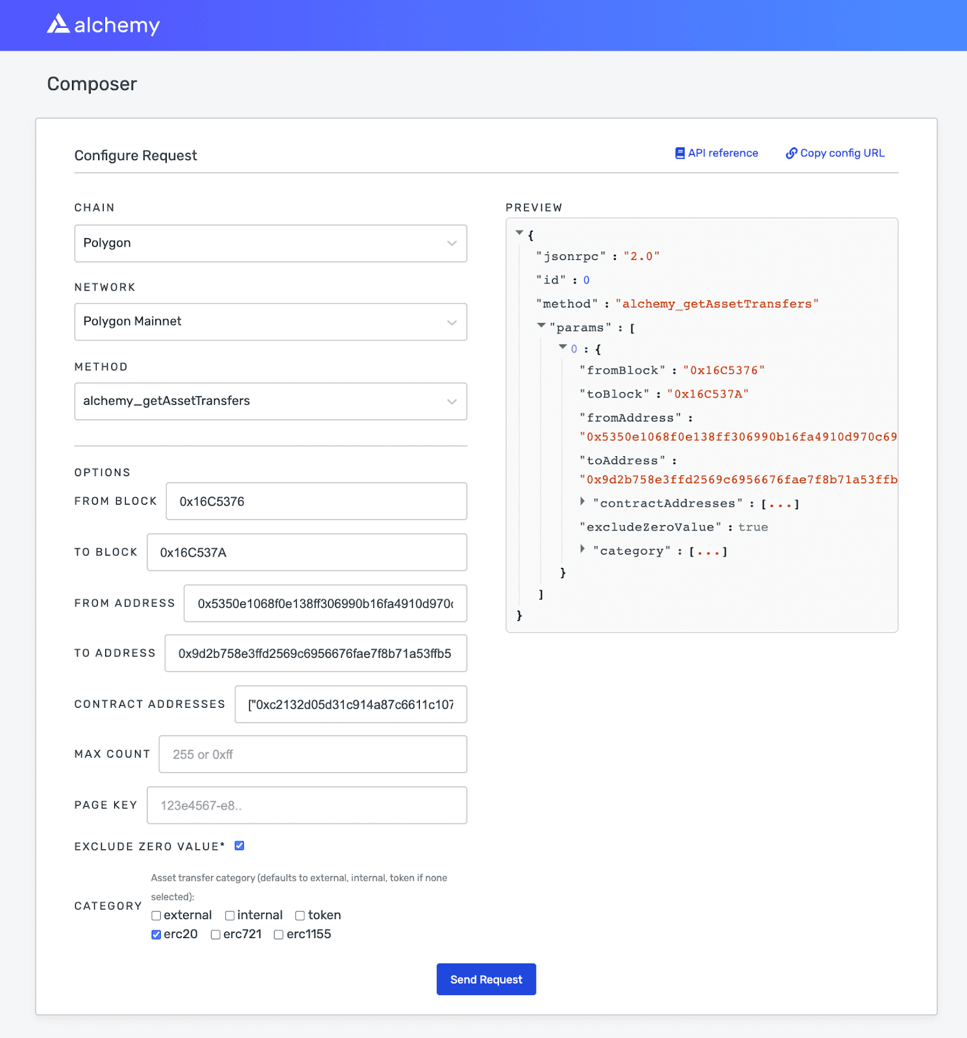This screenshot has height=1038, width=967.
Task: Enable the erc721 category checkbox
Action: [x=215, y=934]
